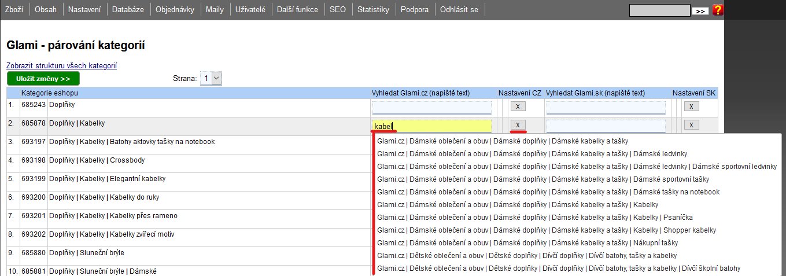Image resolution: width=786 pixels, height=276 pixels.
Task: Clear SK setting for row 1 Doplňky
Action: point(691,106)
